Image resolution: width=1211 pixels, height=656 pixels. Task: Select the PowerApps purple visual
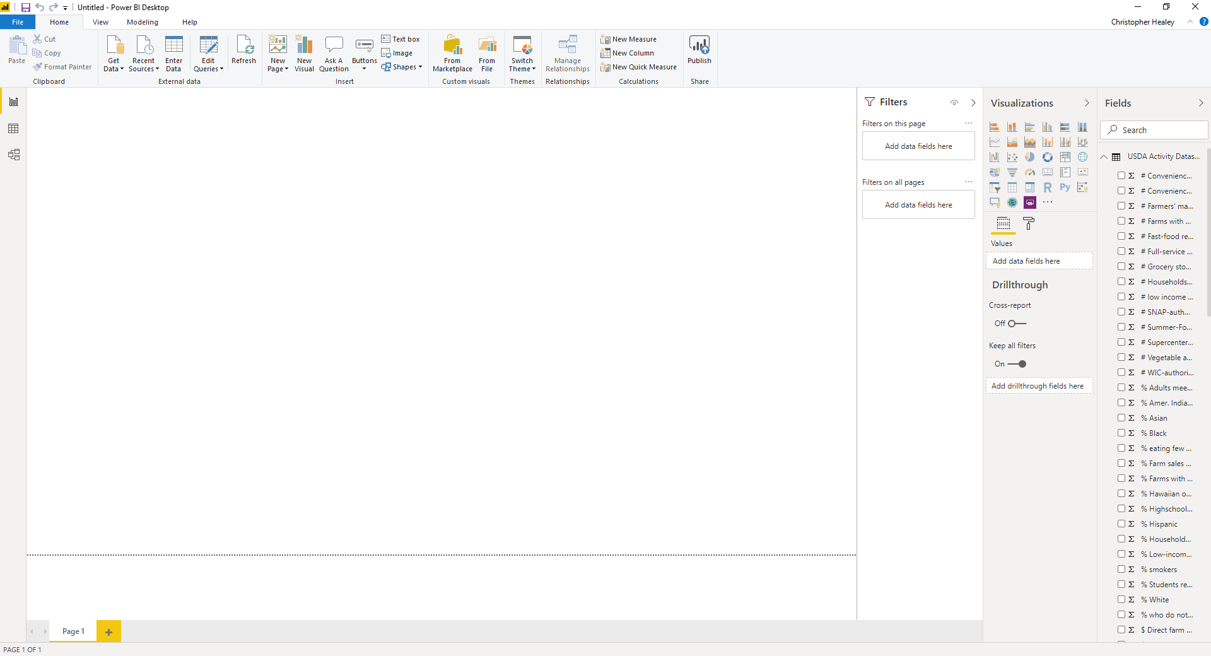(x=1030, y=202)
